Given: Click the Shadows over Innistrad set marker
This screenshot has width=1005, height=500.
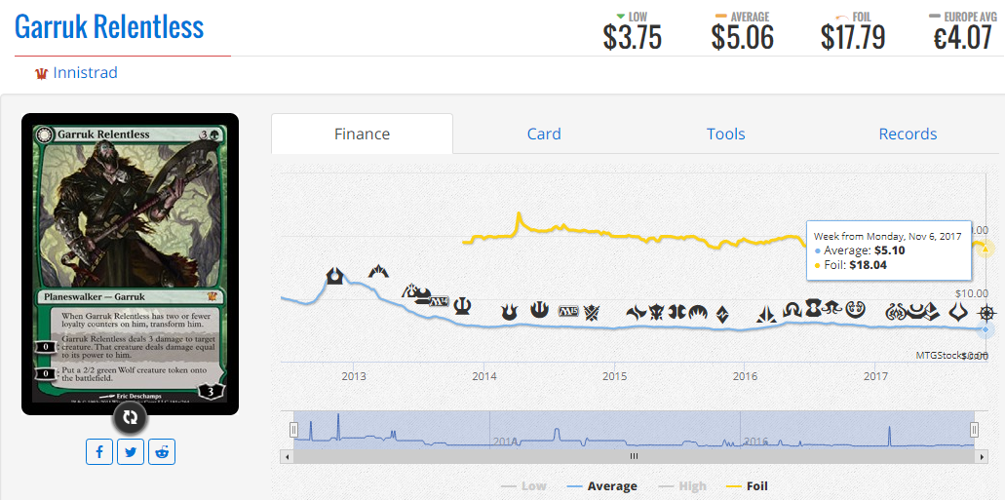Looking at the screenshot, I should click(x=792, y=310).
